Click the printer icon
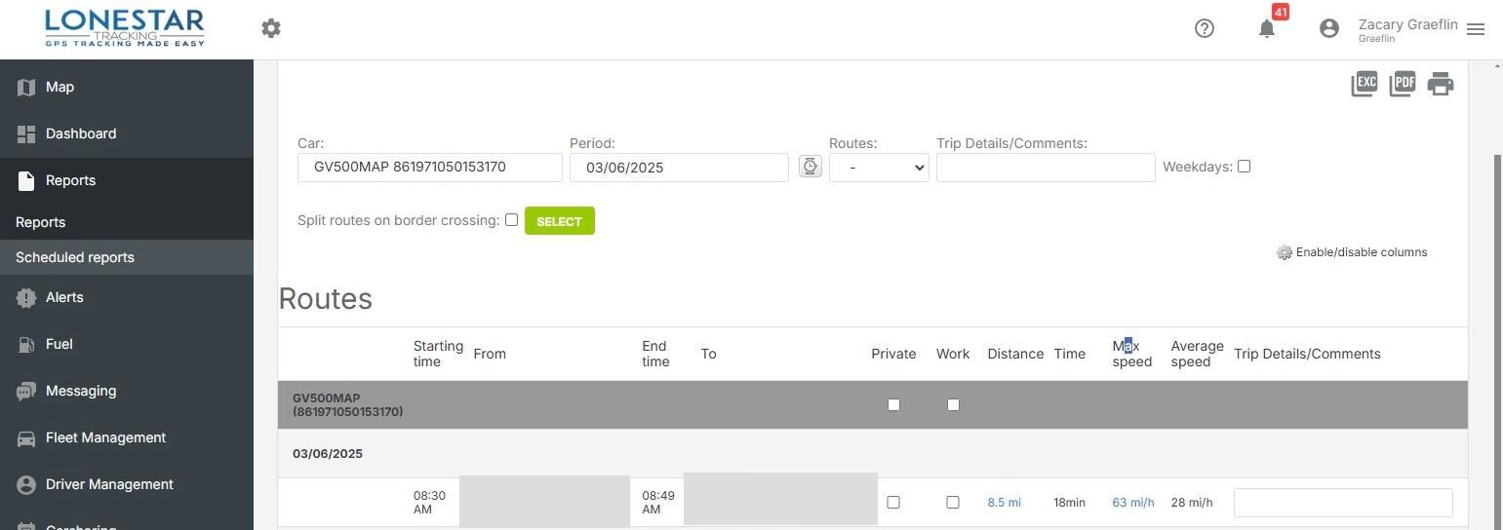The width and height of the screenshot is (1503, 530). 1440,84
